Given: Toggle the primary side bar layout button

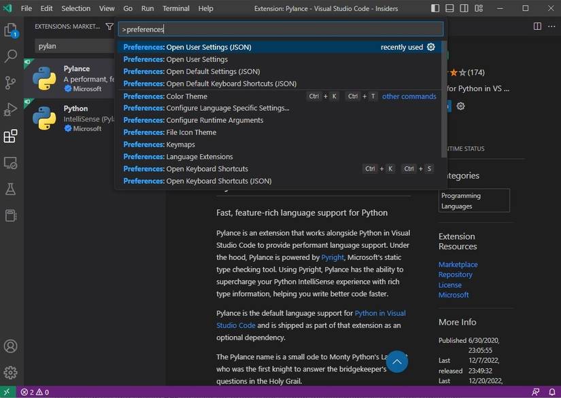Looking at the screenshot, I should click(x=451, y=8).
